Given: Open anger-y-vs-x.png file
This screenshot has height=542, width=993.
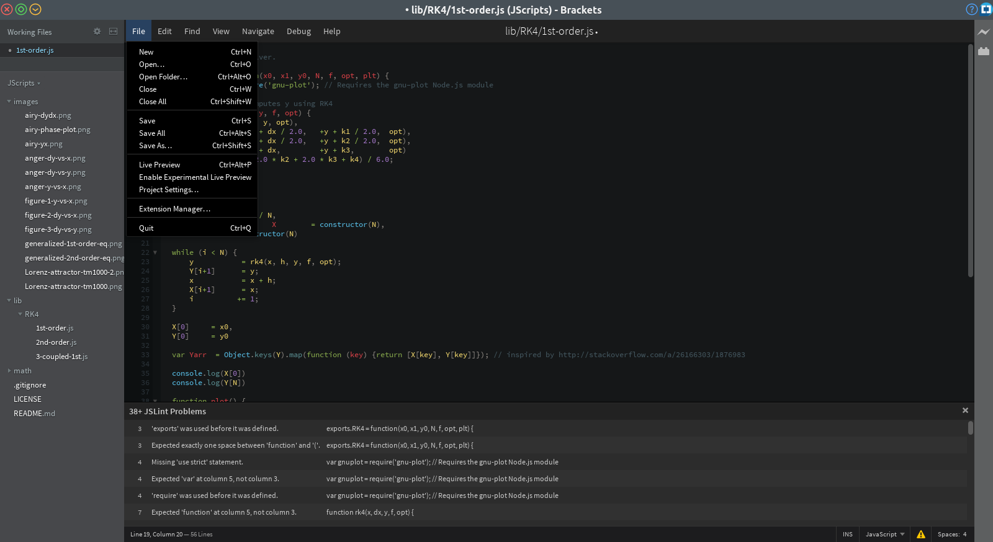Looking at the screenshot, I should (x=53, y=187).
